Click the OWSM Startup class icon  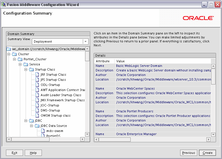pos(37,115)
